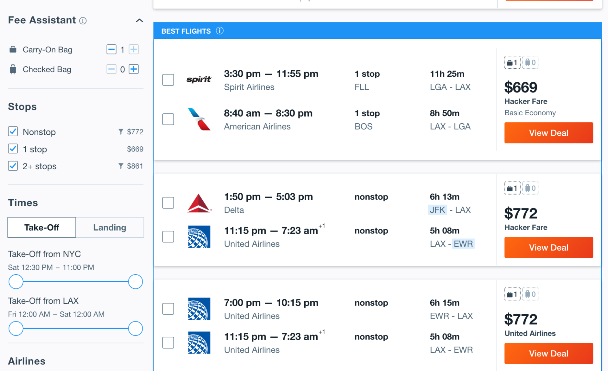Image resolution: width=608 pixels, height=371 pixels.
Task: Click the Spirit Airlines logo
Action: pyautogui.click(x=199, y=79)
